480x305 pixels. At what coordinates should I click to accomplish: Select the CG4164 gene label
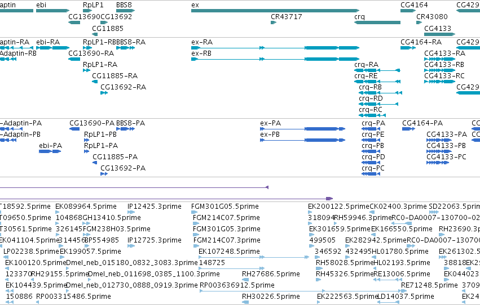click(x=414, y=5)
